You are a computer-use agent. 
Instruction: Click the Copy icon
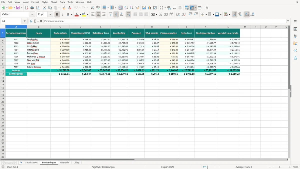pyautogui.click(x=50, y=8)
